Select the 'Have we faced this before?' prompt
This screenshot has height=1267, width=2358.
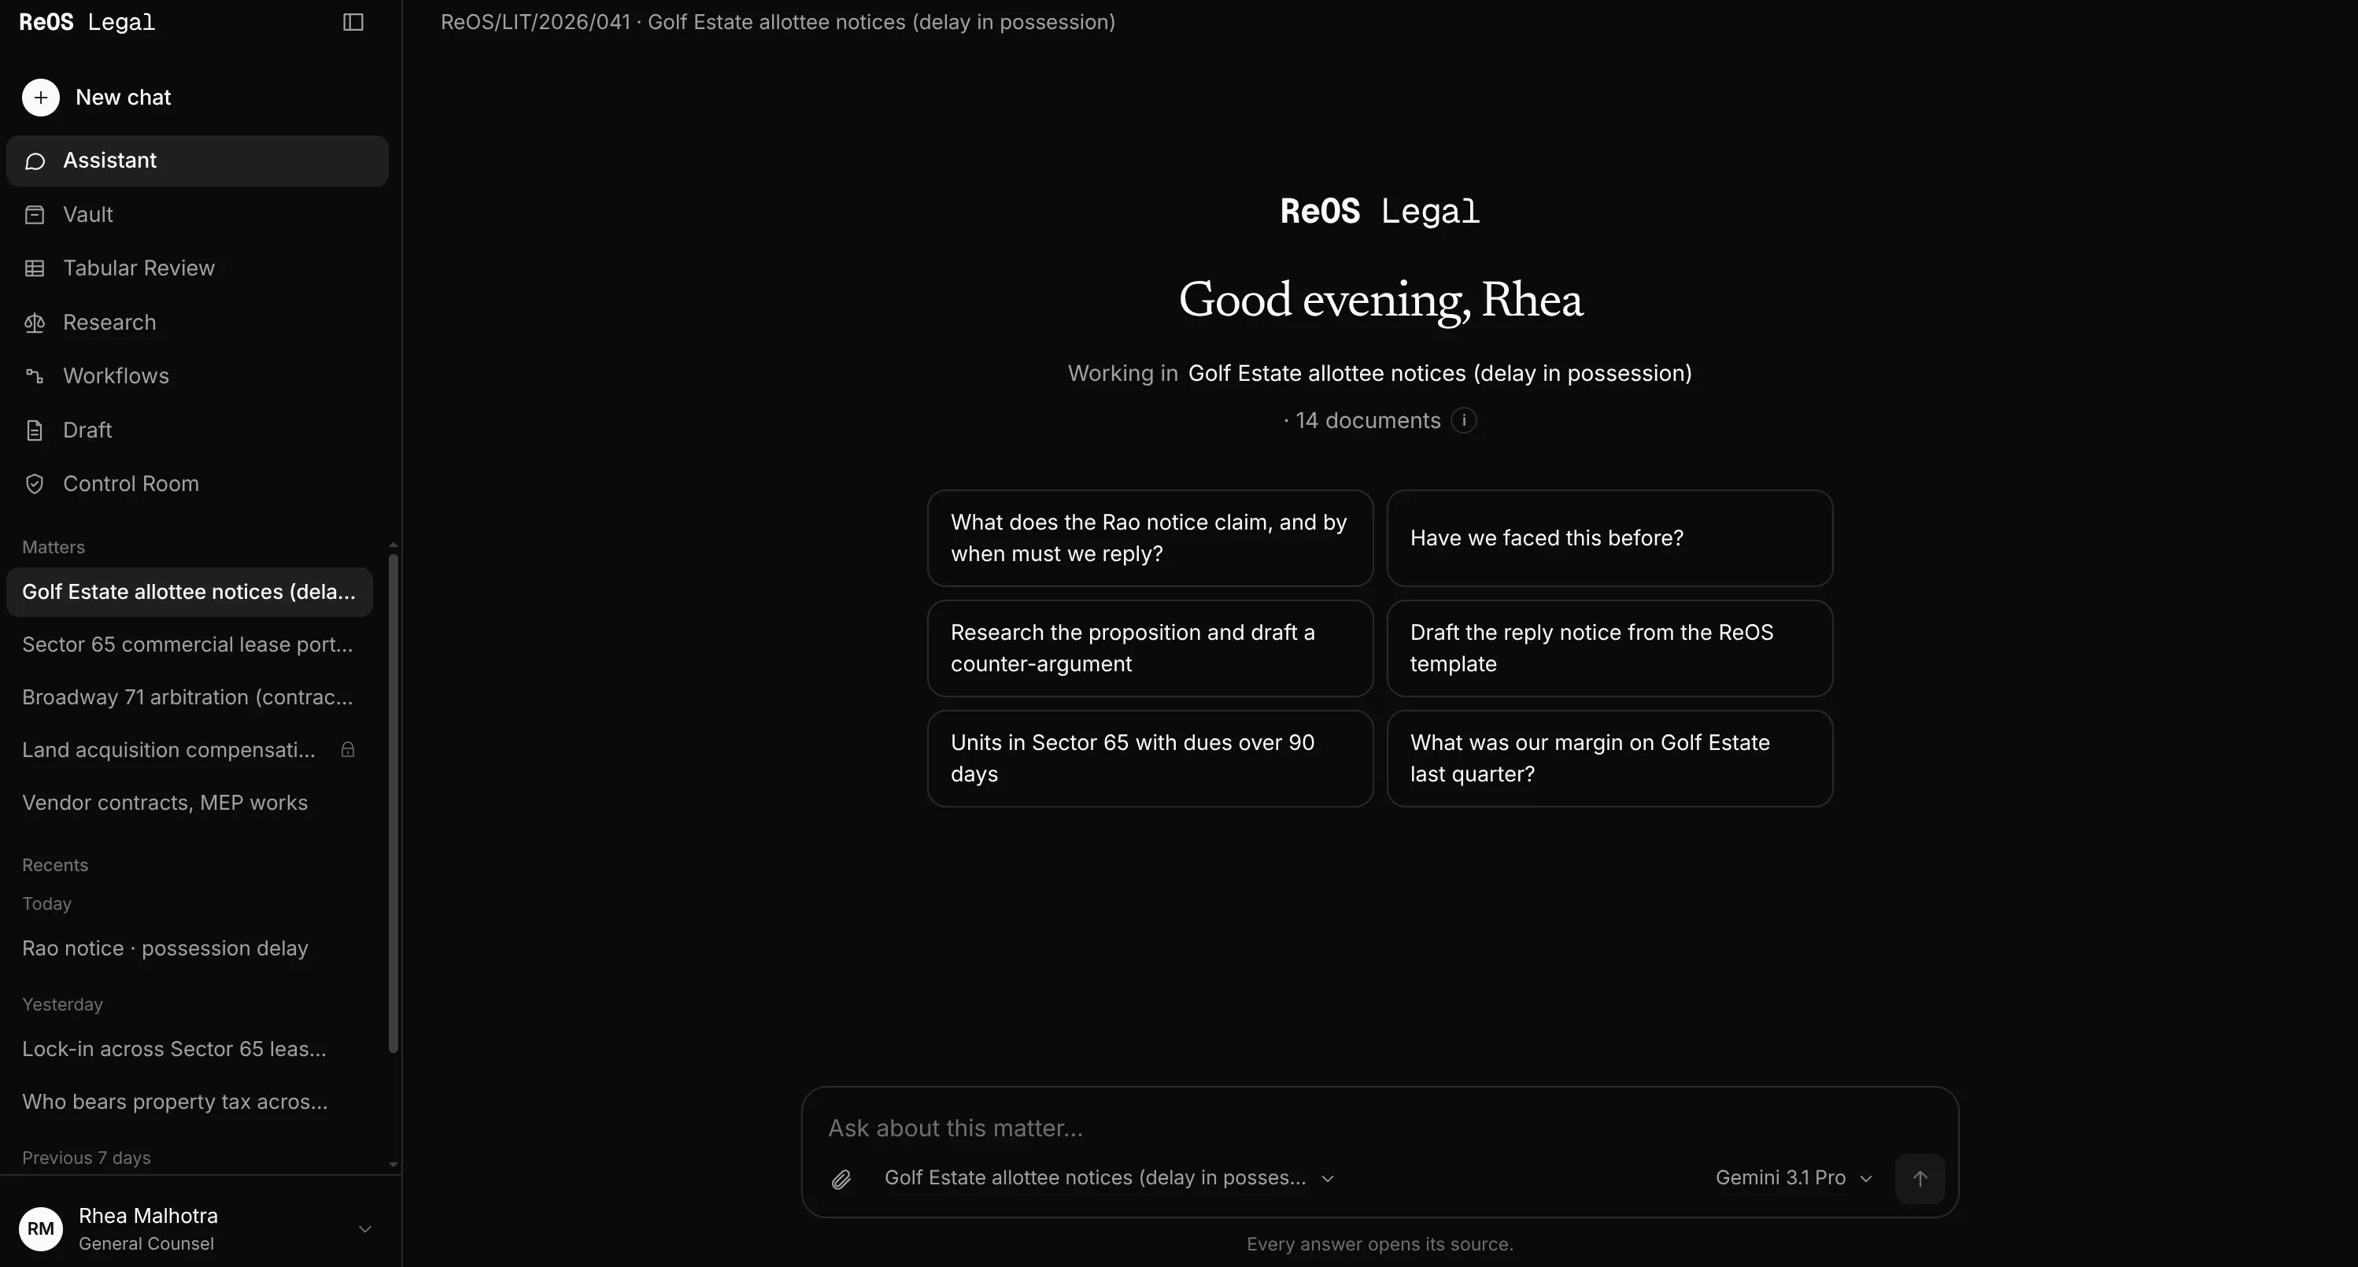pos(1610,538)
